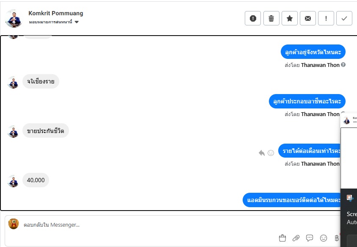Mark conversation as unread with envelope icon

[x=308, y=18]
